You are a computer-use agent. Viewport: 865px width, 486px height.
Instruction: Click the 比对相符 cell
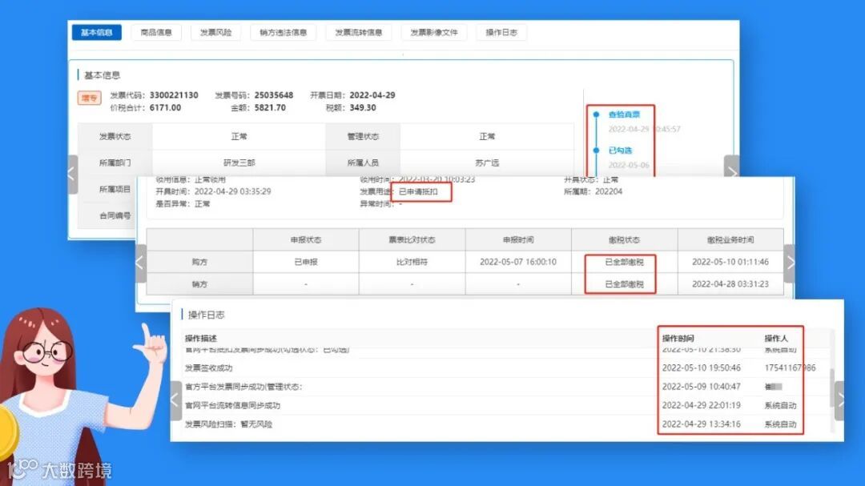(412, 262)
